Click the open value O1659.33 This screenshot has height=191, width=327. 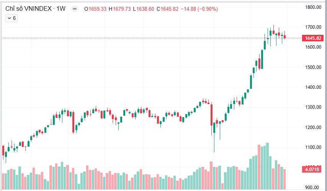click(95, 9)
